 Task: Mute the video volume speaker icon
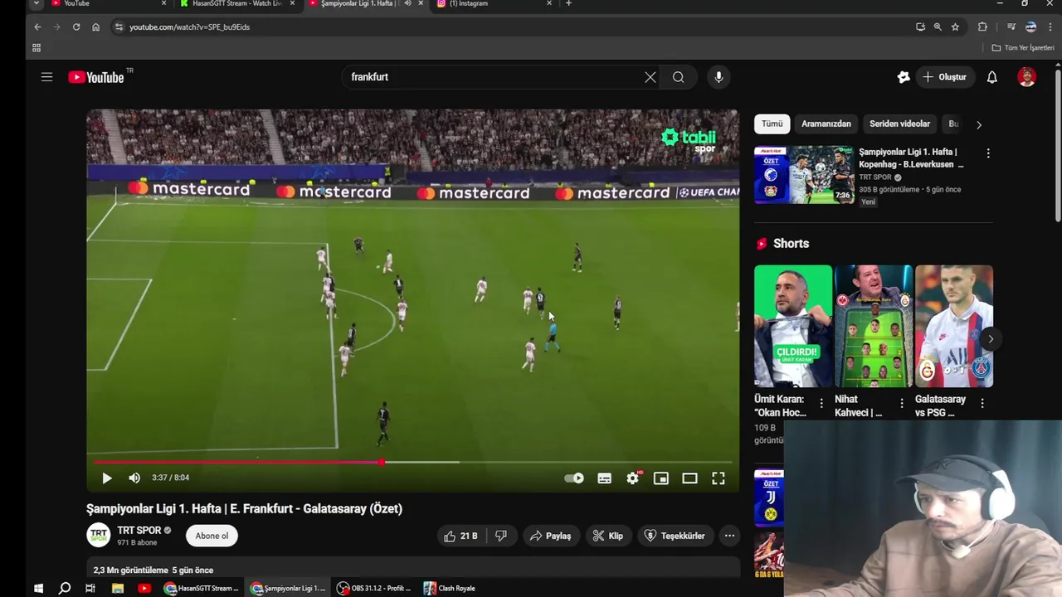(134, 478)
